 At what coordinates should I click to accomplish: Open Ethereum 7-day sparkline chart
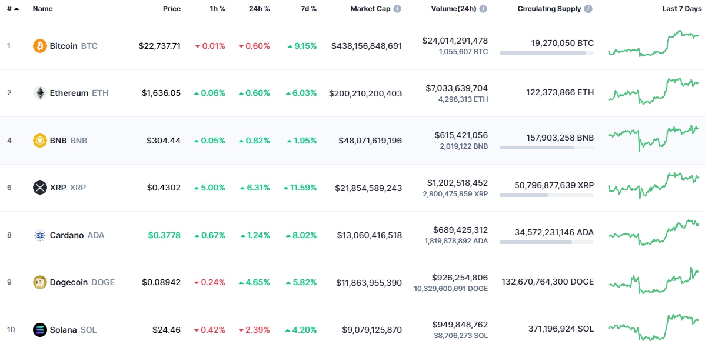[654, 91]
